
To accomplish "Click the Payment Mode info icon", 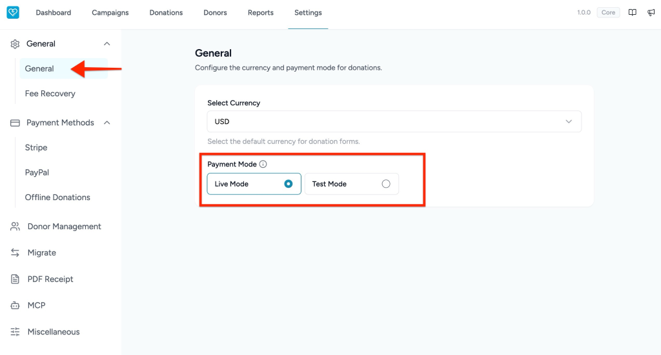I will click(x=263, y=164).
